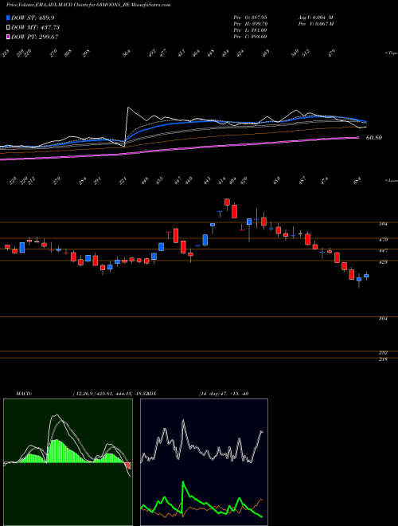Click the last blue candlestick on the right

[x=366, y=276]
